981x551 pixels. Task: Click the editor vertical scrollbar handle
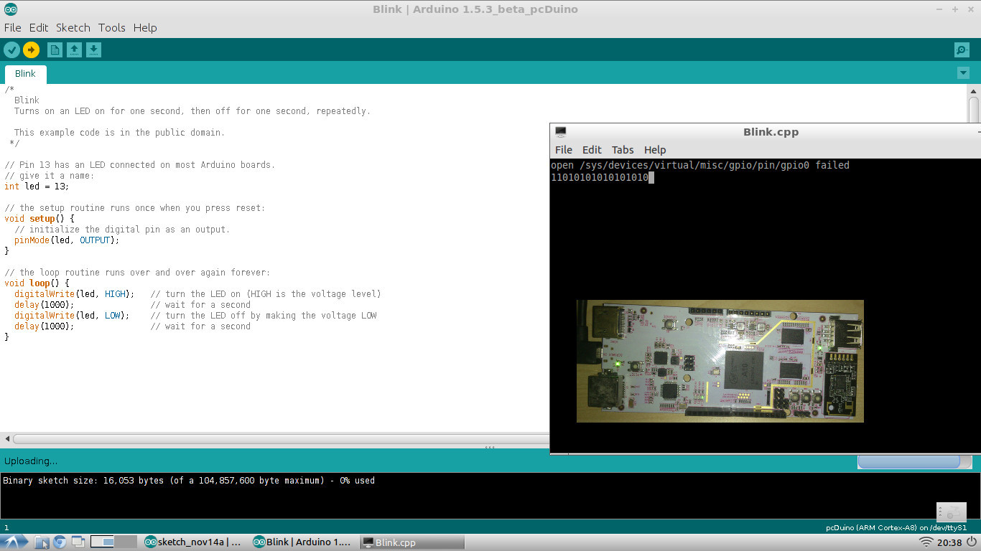tap(974, 110)
